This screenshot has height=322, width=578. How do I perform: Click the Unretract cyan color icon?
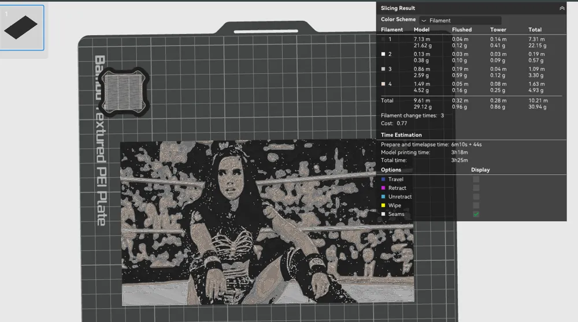pyautogui.click(x=383, y=197)
